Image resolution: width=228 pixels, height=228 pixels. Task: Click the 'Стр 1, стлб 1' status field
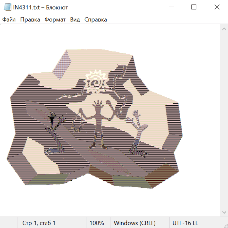point(39,223)
